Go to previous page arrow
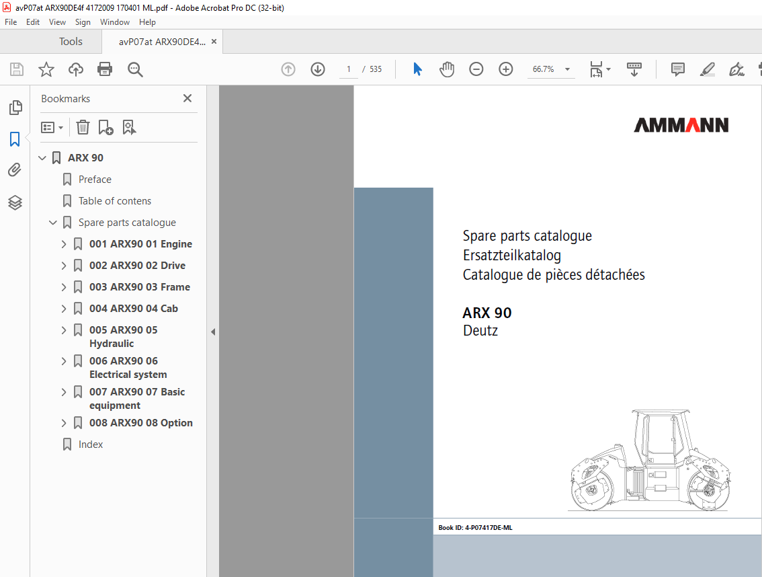 (x=288, y=69)
